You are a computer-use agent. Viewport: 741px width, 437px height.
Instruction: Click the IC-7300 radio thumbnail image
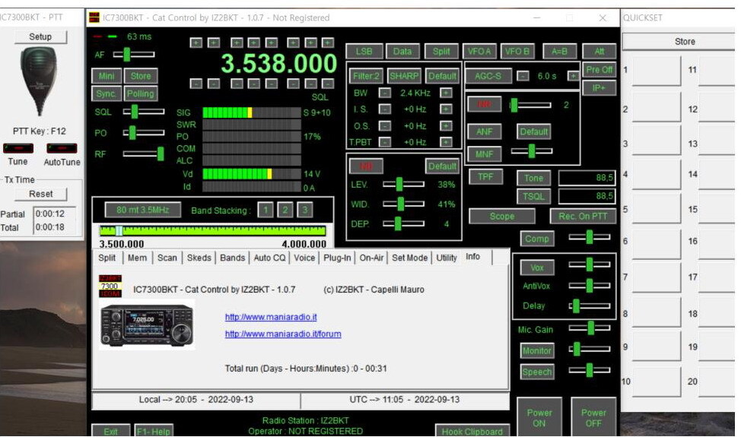tap(147, 324)
